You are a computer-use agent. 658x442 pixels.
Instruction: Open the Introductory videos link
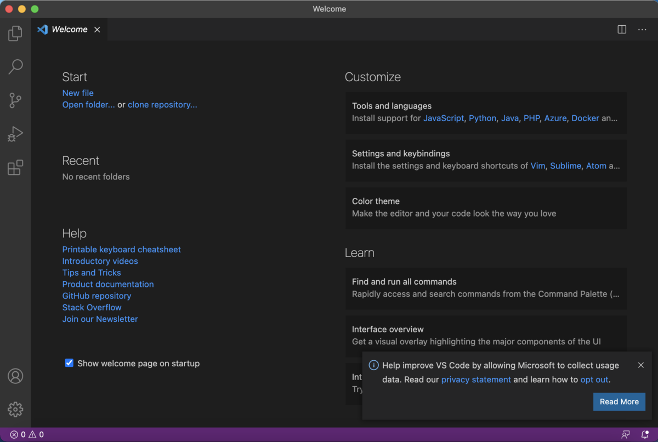click(x=100, y=261)
